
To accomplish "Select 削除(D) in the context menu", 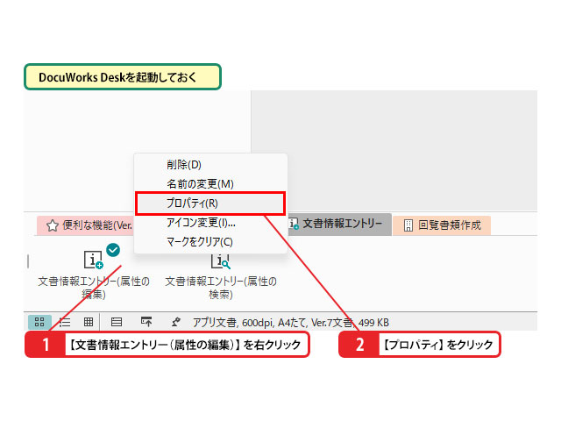I will (x=210, y=165).
